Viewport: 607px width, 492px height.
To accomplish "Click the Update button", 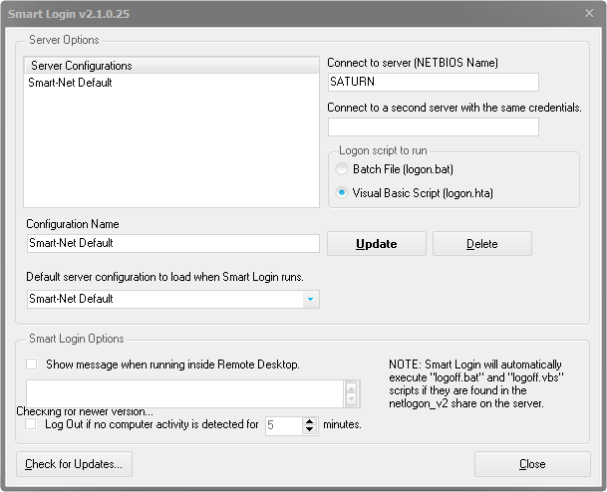I will (377, 244).
